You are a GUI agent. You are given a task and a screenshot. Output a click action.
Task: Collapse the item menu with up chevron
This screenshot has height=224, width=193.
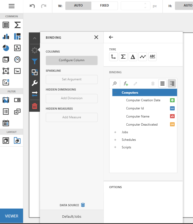pos(35,38)
